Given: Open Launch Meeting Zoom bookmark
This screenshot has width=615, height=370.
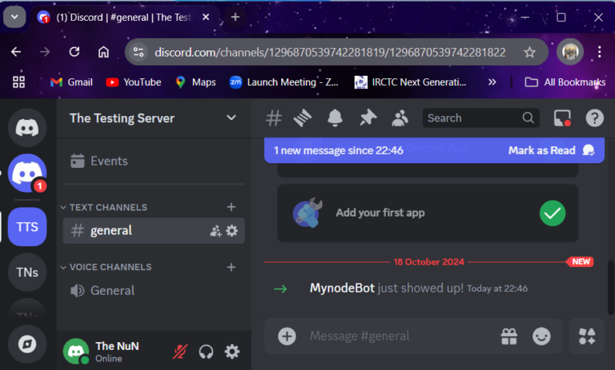Looking at the screenshot, I should [x=284, y=82].
